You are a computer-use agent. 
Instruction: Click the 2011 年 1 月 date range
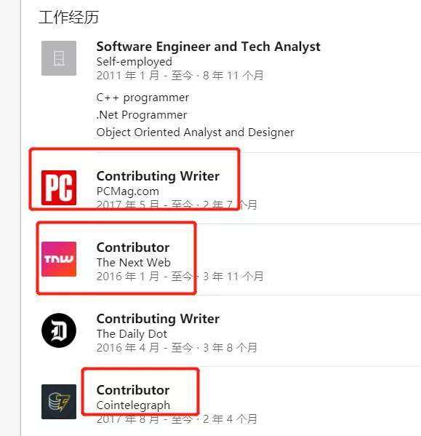(x=180, y=76)
